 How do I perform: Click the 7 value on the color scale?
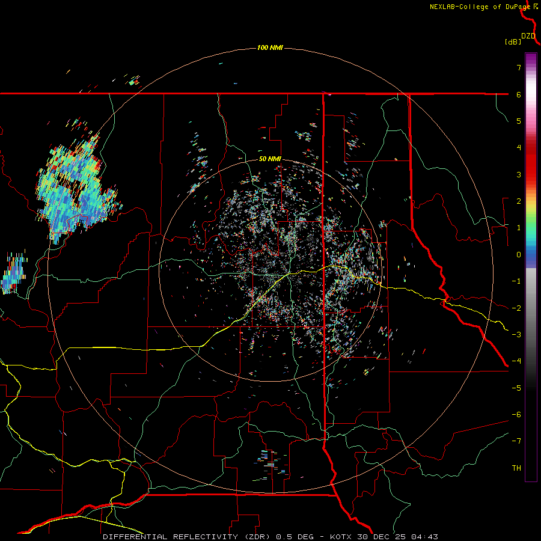(x=519, y=67)
